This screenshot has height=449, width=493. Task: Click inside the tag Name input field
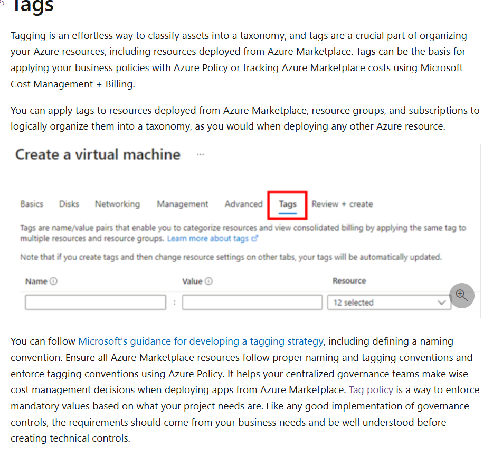[95, 302]
